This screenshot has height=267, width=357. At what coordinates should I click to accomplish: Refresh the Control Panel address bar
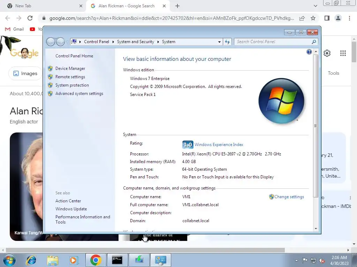click(227, 42)
